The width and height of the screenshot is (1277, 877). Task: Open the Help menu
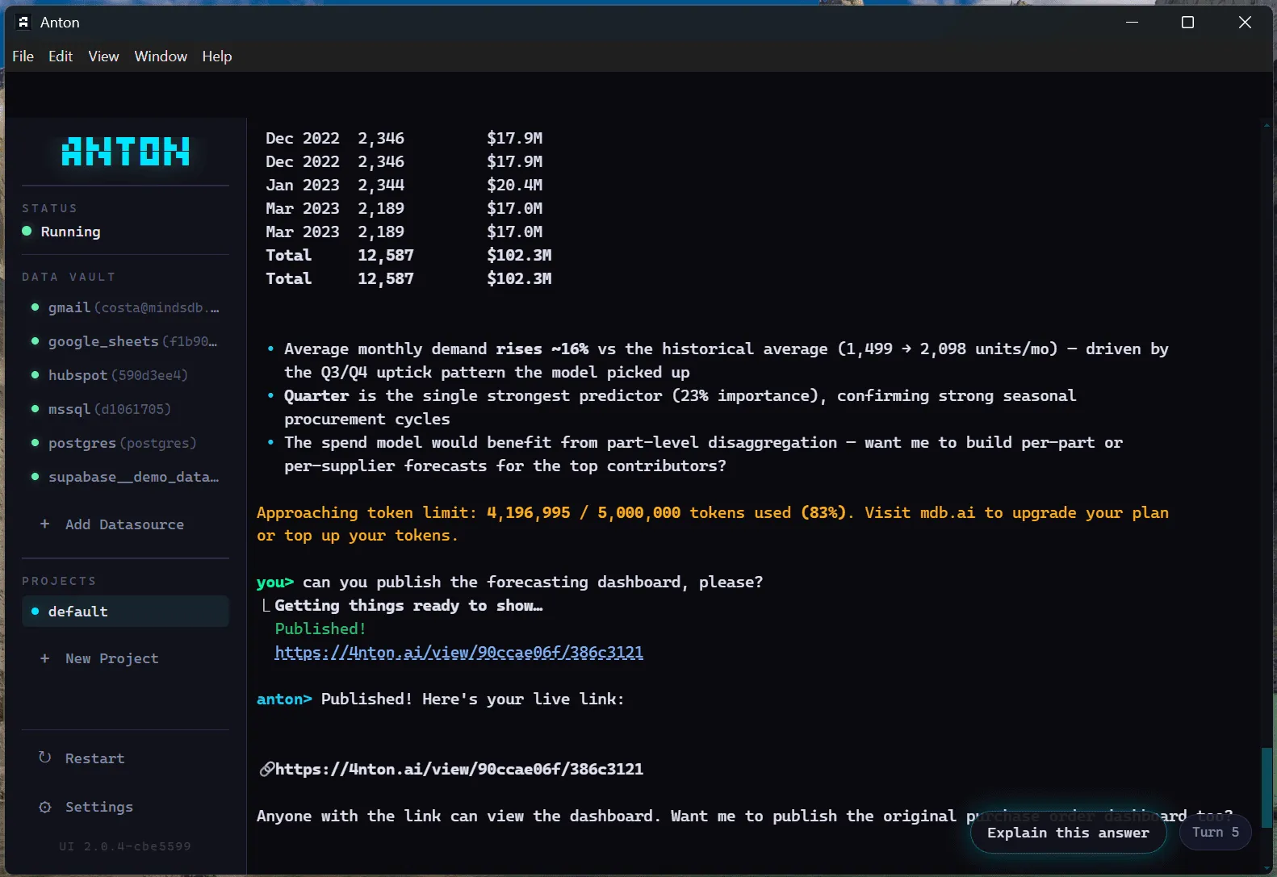point(216,56)
